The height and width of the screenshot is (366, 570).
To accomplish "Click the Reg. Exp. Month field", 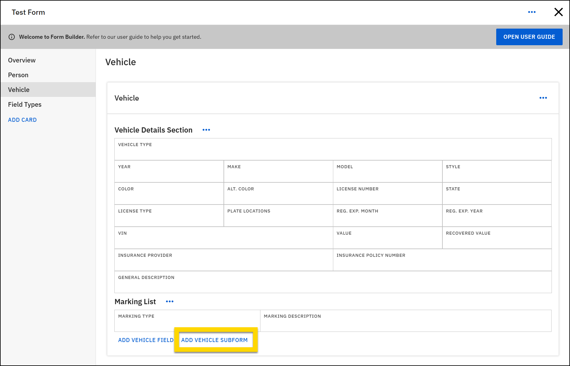I will tap(387, 215).
